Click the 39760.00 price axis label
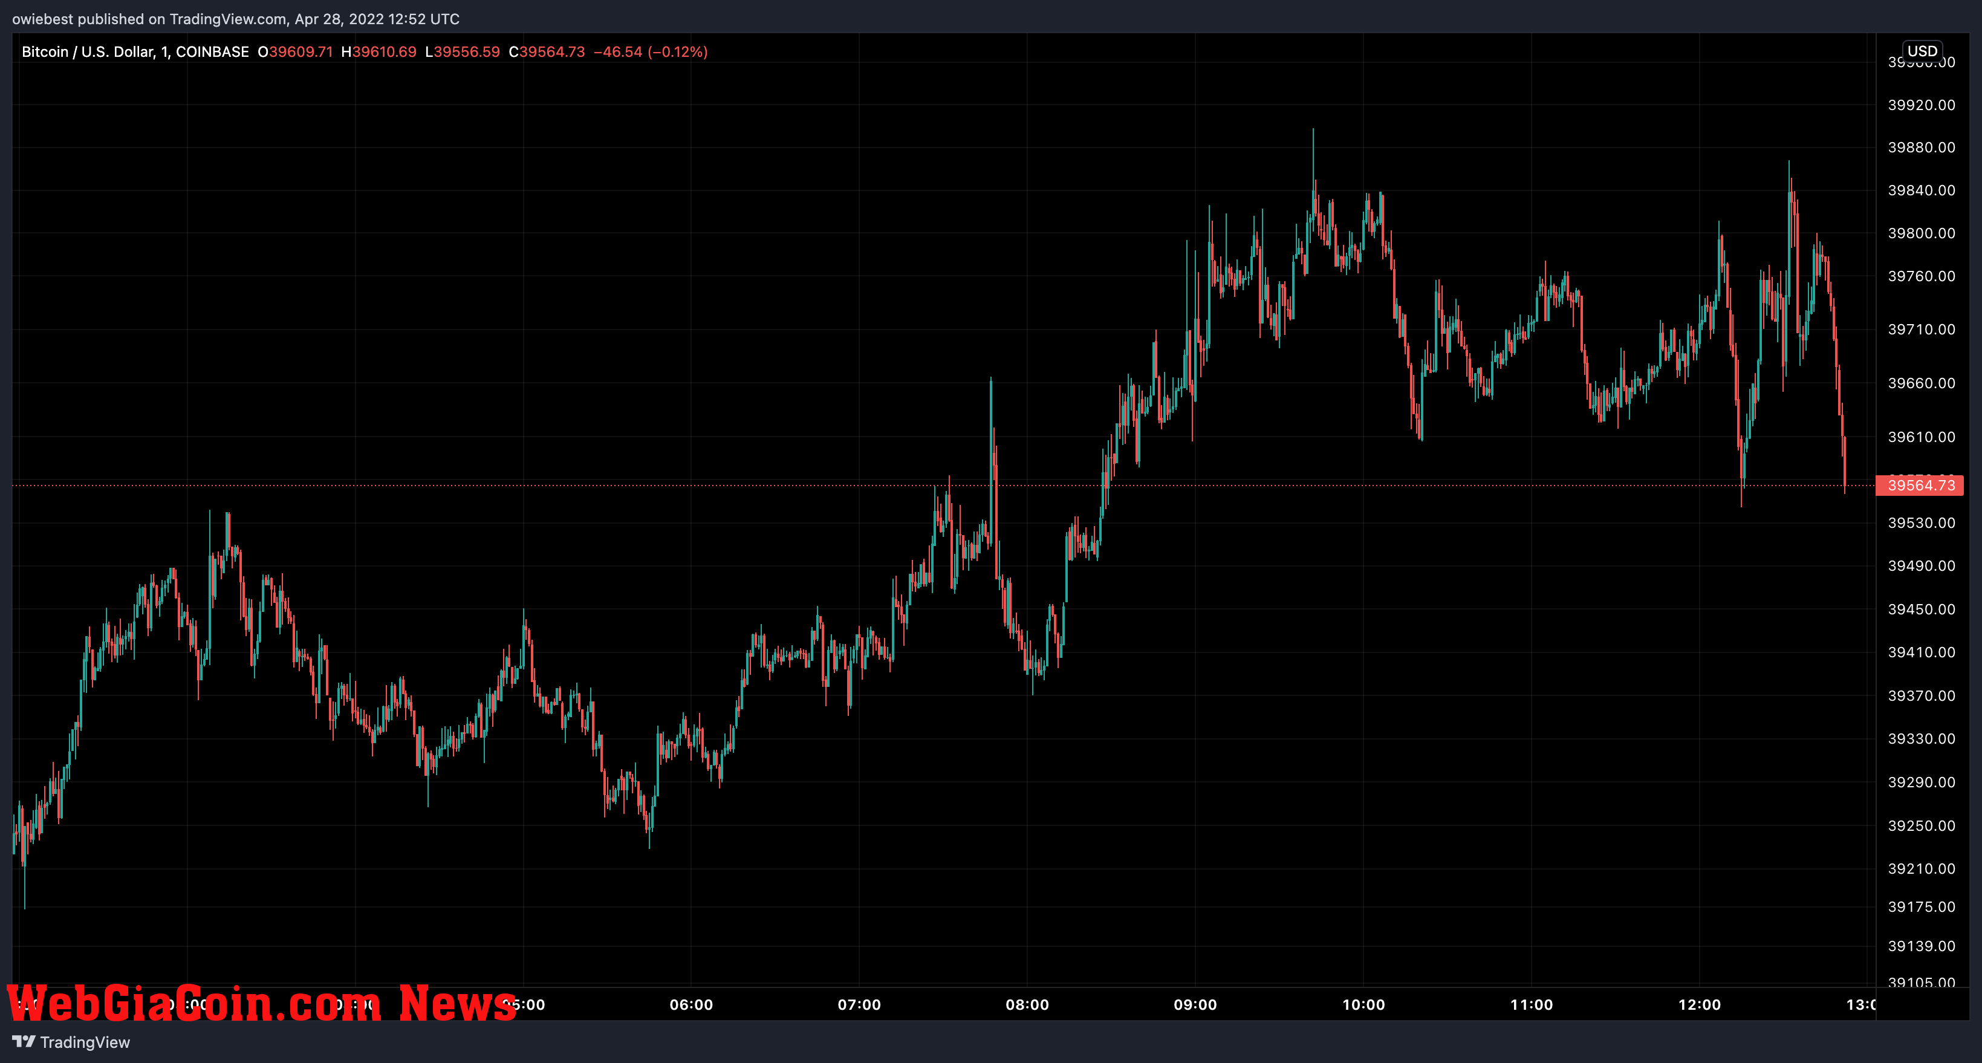The width and height of the screenshot is (1982, 1063). [1921, 276]
